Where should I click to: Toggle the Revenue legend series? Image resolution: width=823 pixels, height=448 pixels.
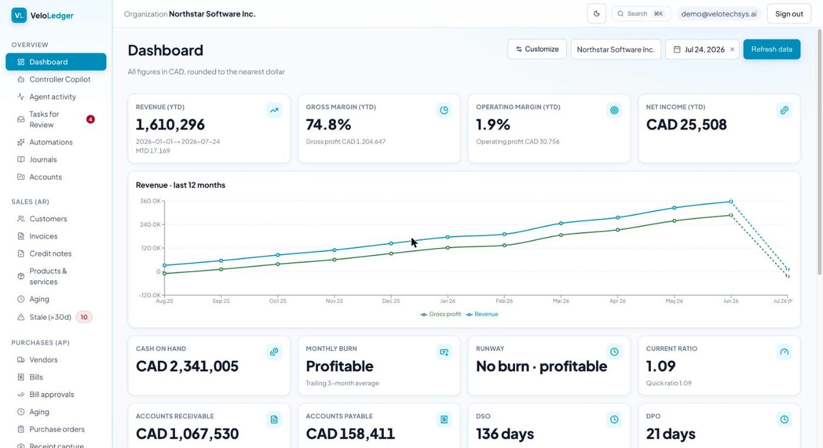[x=482, y=314]
